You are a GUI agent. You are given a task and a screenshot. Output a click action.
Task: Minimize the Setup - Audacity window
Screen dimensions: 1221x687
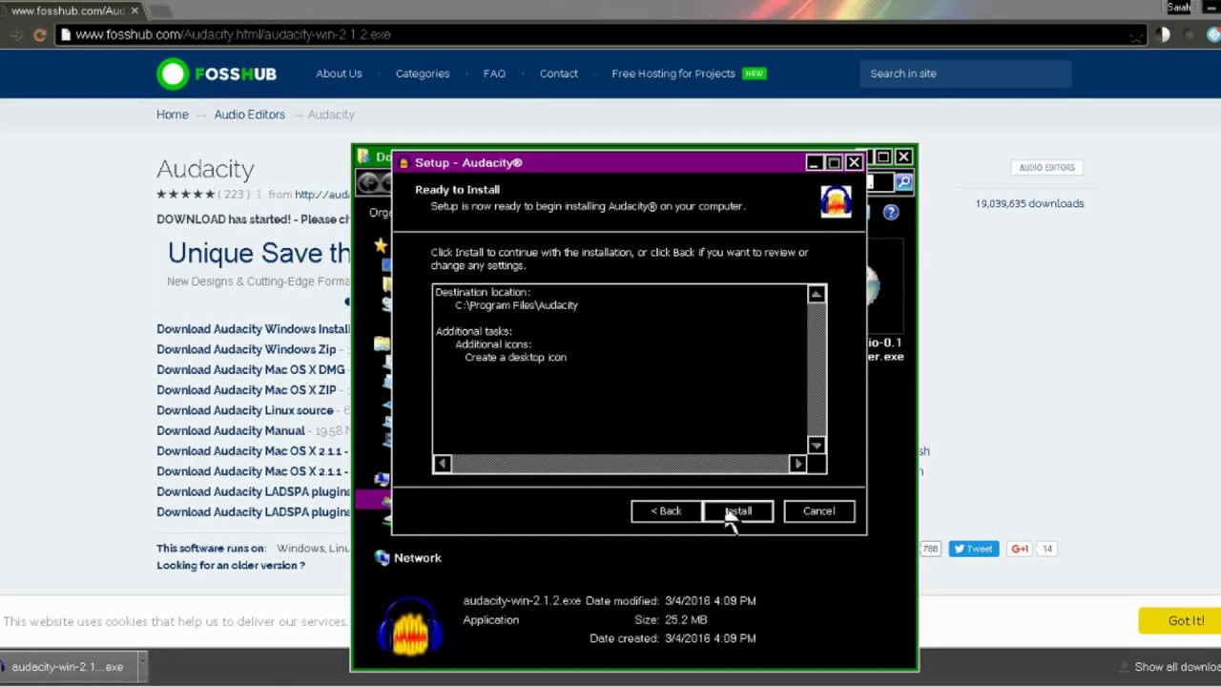click(814, 163)
